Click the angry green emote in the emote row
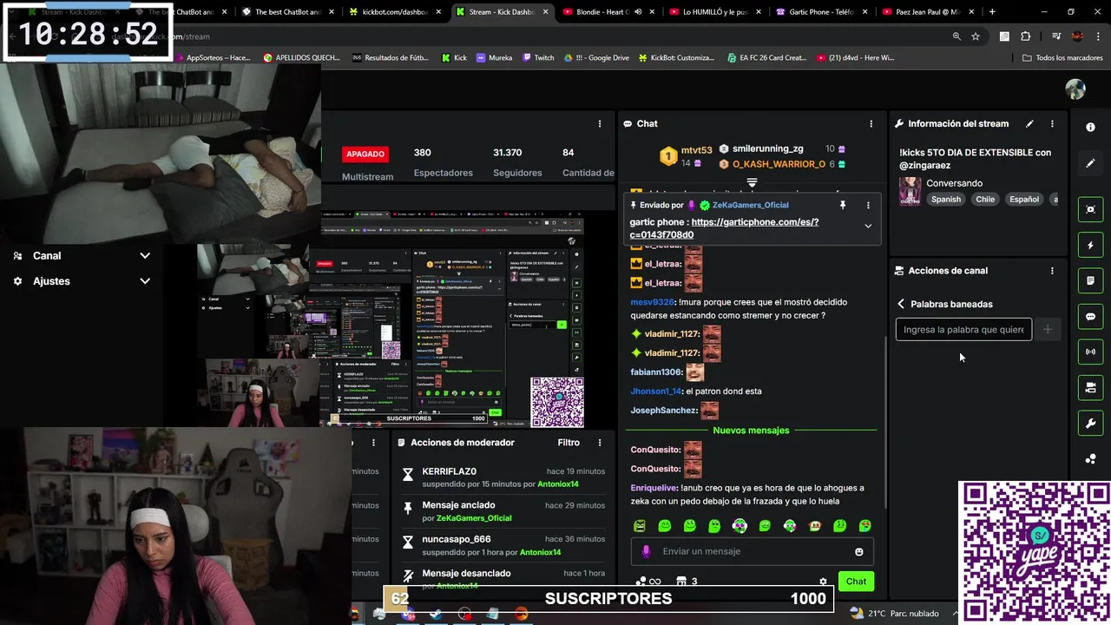 pos(640,525)
